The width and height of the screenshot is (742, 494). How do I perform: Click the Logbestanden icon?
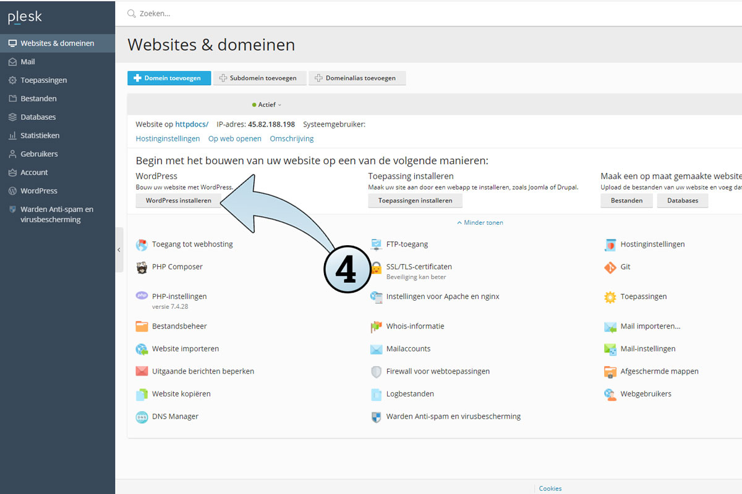(376, 394)
